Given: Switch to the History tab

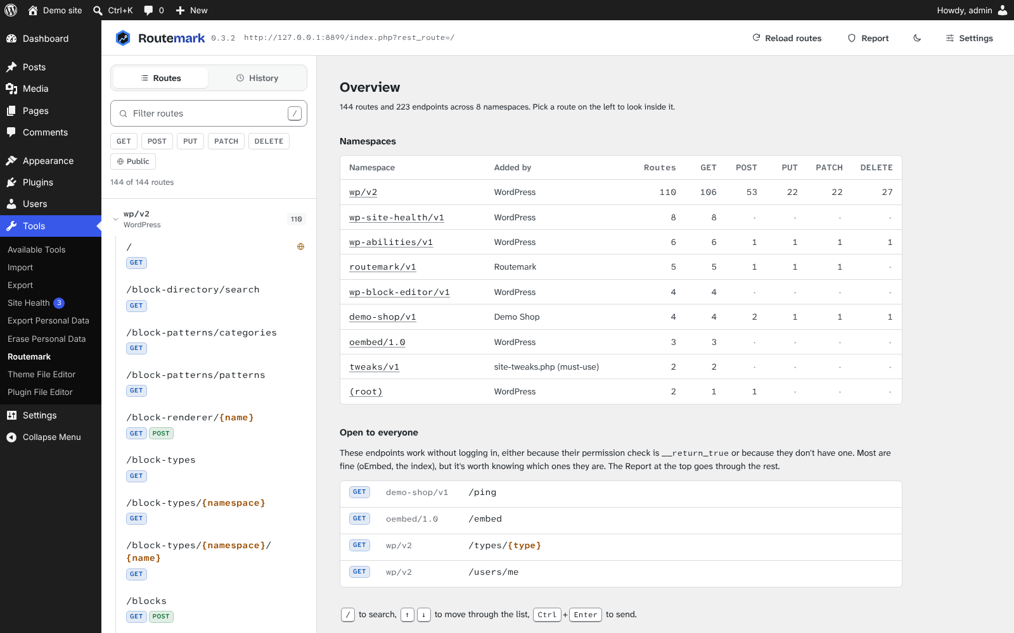Looking at the screenshot, I should (257, 78).
